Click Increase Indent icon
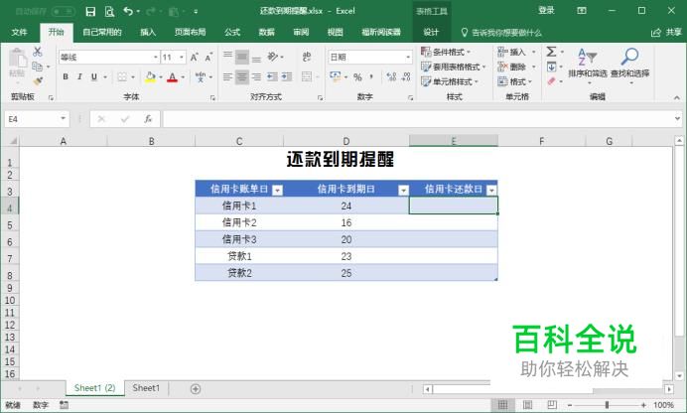 click(287, 77)
